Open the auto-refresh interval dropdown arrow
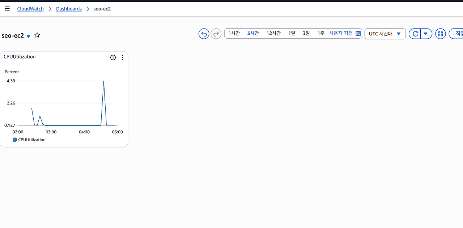Viewport: 463px width, 228px height. [425, 34]
